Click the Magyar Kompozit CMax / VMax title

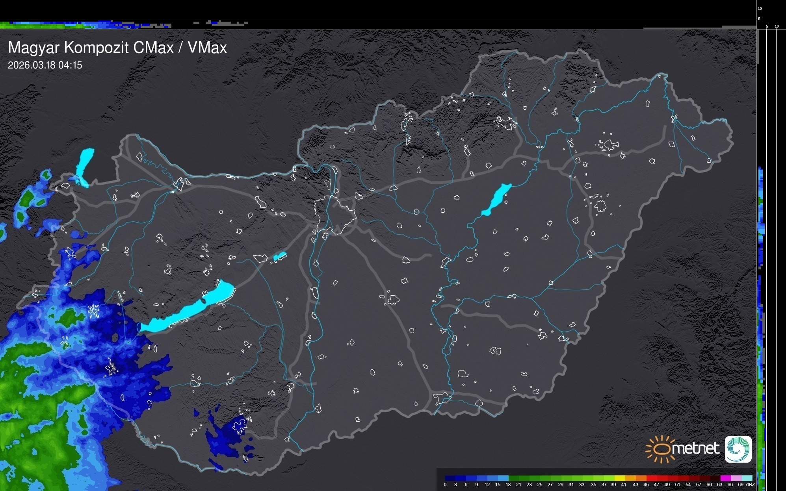click(117, 48)
